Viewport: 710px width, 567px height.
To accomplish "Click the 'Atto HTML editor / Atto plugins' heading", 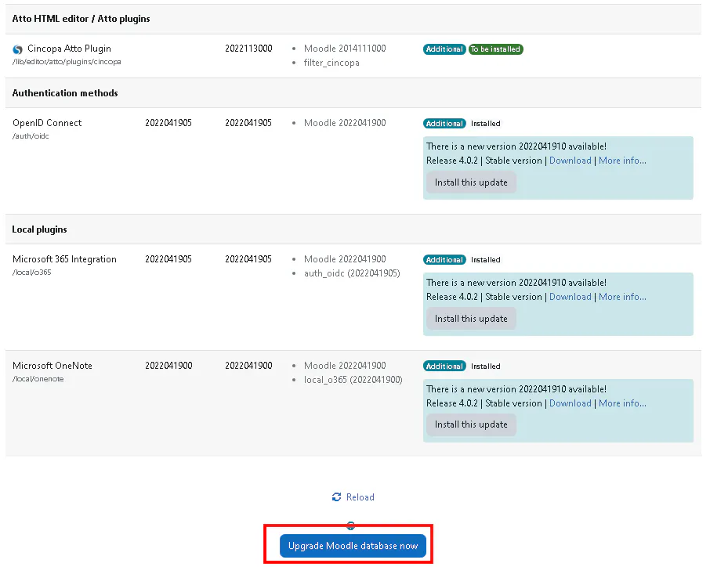I will [x=81, y=19].
